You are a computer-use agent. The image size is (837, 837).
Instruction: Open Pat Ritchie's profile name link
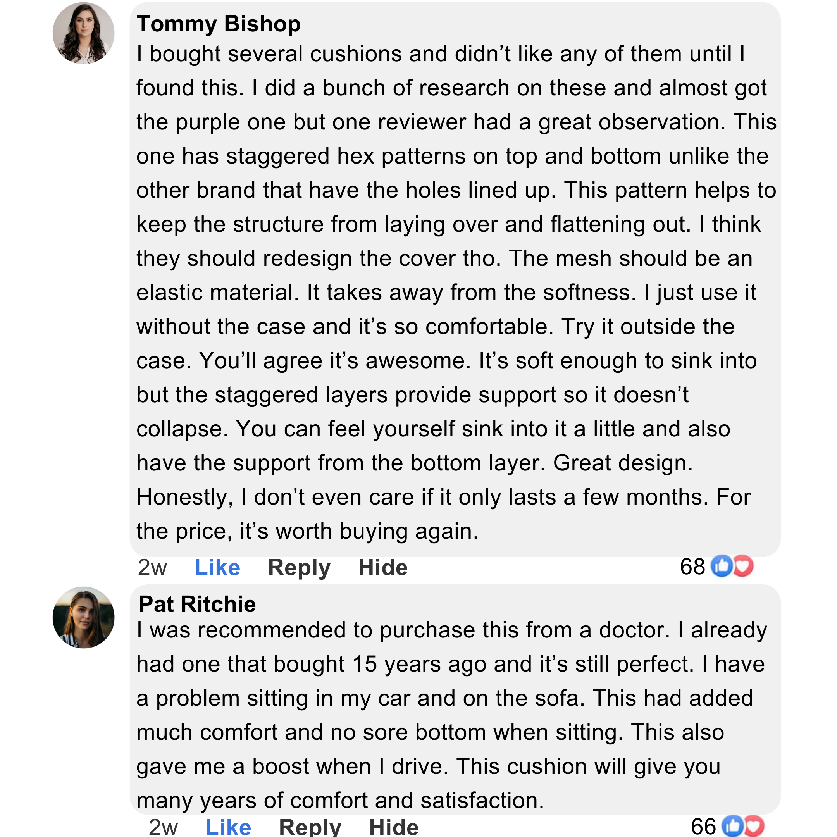pyautogui.click(x=197, y=604)
